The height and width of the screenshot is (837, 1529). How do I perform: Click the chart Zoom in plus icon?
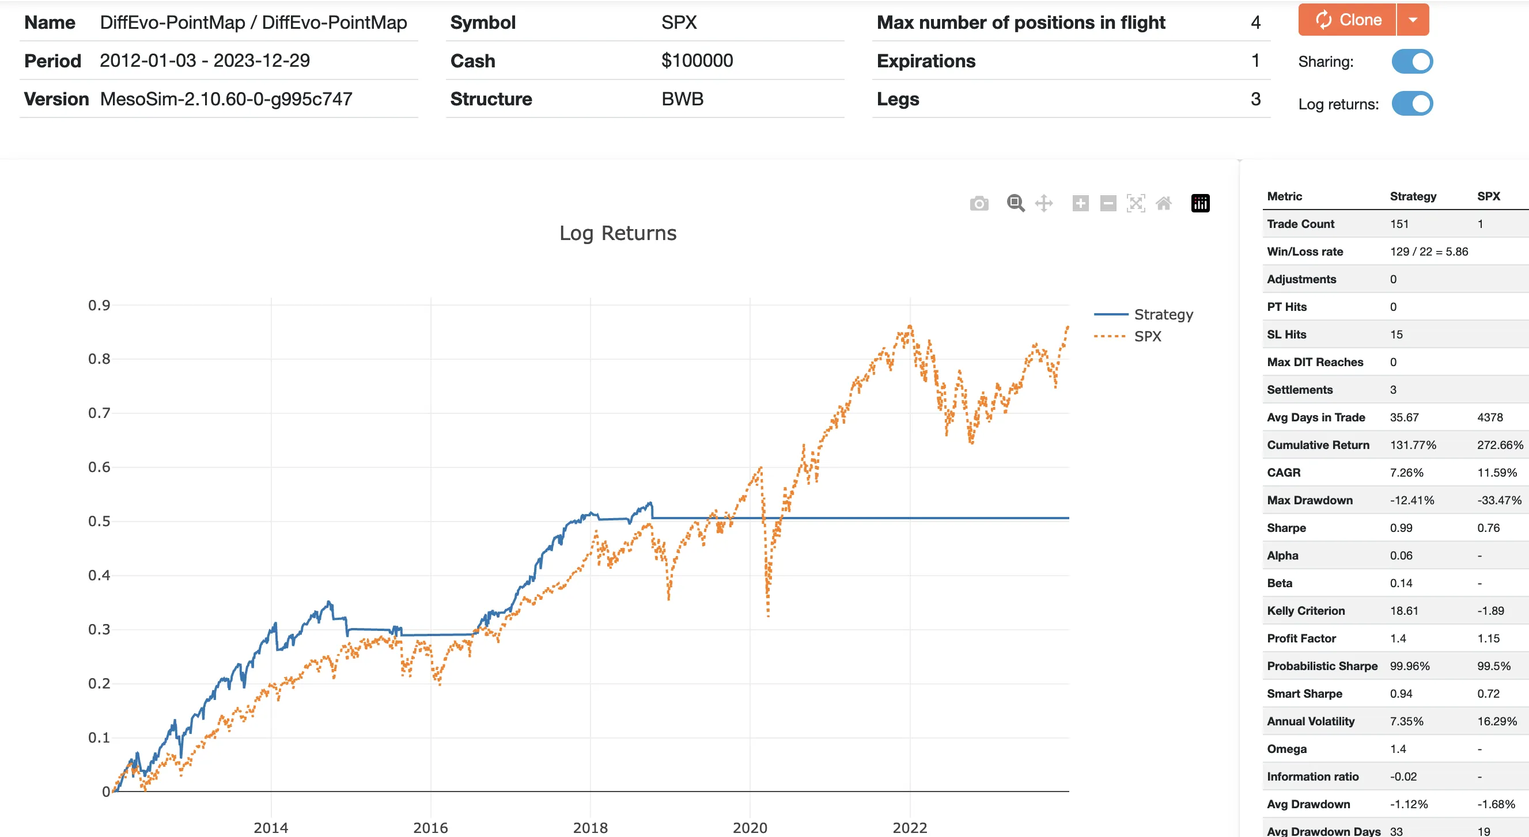coord(1080,203)
